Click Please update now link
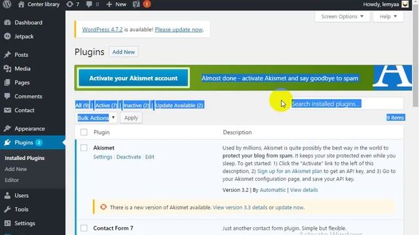The width and height of the screenshot is (419, 235). pyautogui.click(x=179, y=29)
